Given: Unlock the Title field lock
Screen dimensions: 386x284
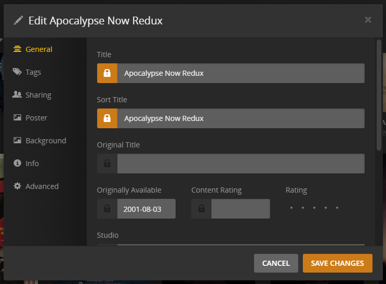Looking at the screenshot, I should pyautogui.click(x=107, y=73).
